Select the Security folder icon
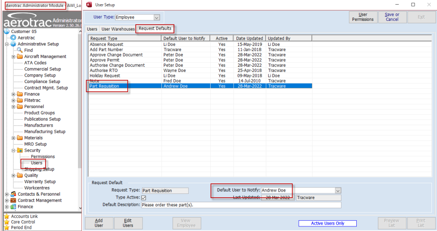Image resolution: width=437 pixels, height=231 pixels. coord(20,150)
